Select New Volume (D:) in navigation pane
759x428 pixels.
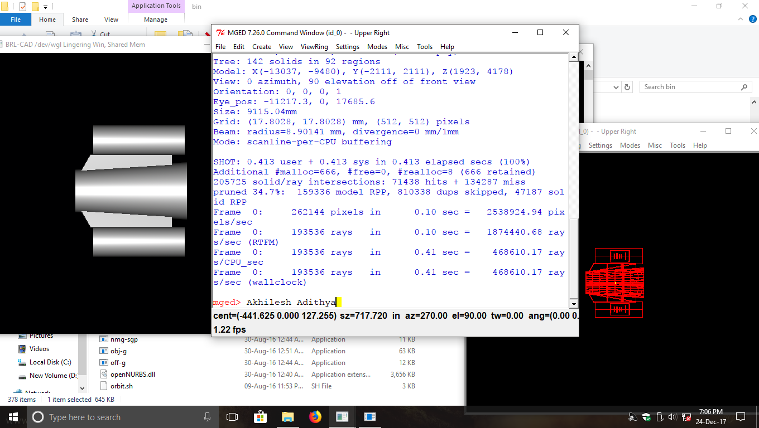click(53, 376)
